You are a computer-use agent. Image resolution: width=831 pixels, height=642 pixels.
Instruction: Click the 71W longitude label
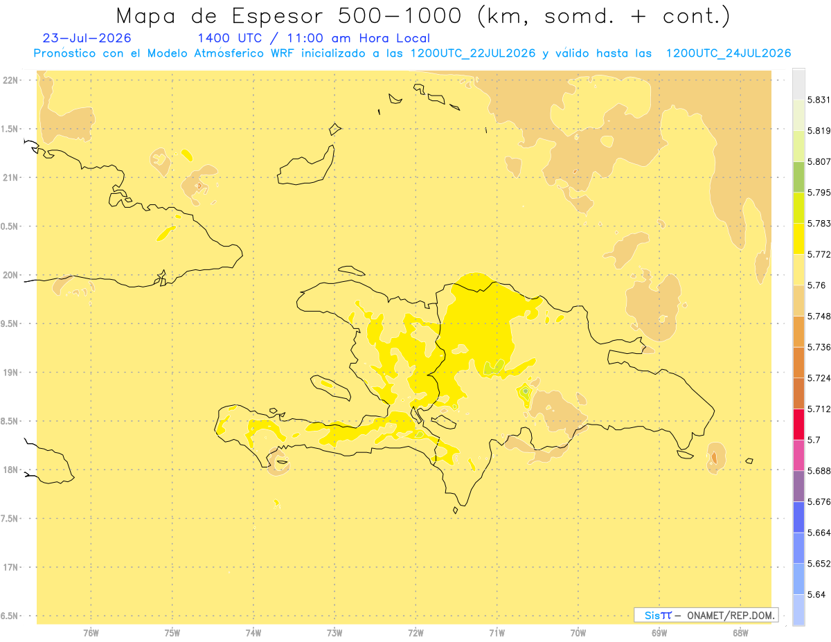(497, 632)
